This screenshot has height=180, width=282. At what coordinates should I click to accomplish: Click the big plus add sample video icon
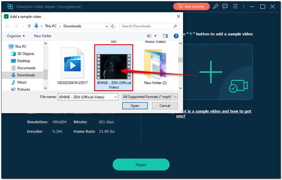(211, 72)
